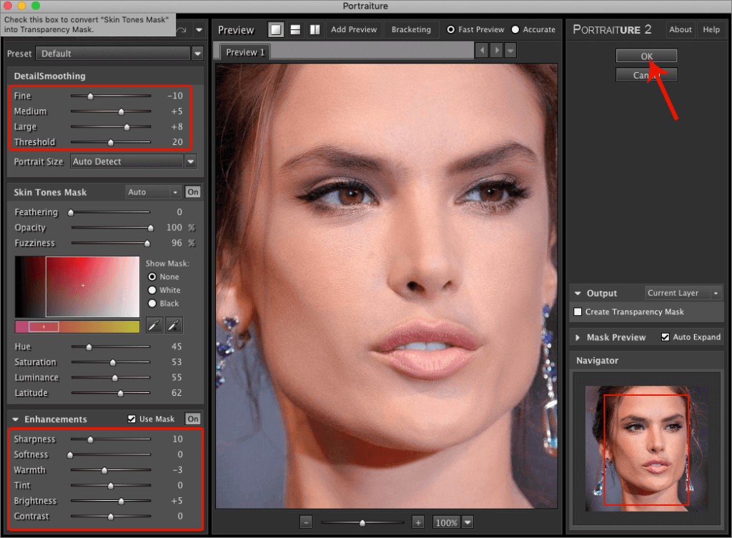This screenshot has height=538, width=732.
Task: Open the Preview 1 tab
Action: click(x=245, y=52)
